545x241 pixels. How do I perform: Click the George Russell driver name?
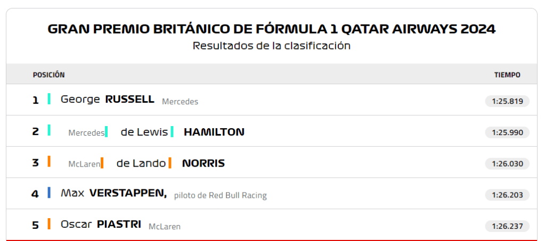107,99
